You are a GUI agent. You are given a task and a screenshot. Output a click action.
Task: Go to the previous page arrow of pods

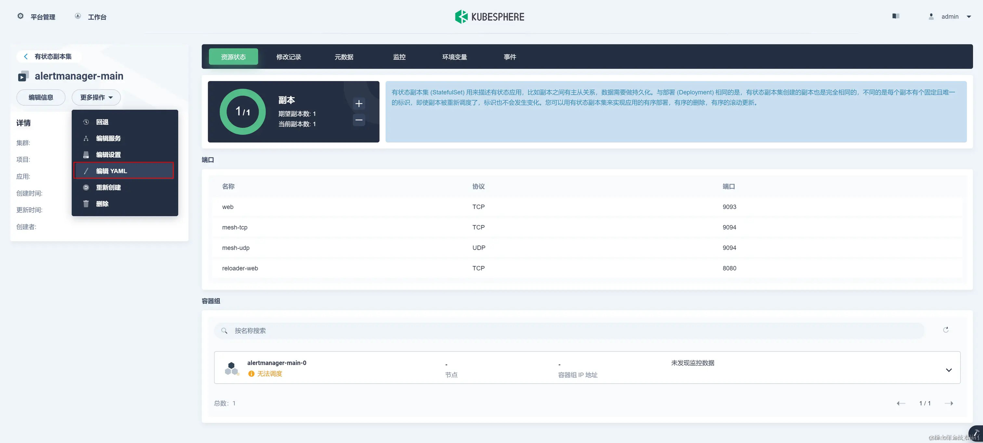click(x=900, y=403)
